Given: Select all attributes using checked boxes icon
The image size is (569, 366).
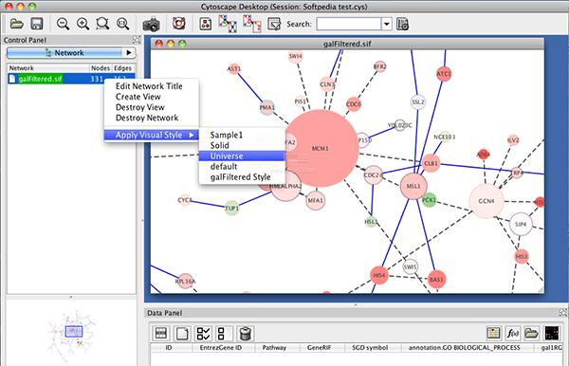Looking at the screenshot, I should coord(203,334).
